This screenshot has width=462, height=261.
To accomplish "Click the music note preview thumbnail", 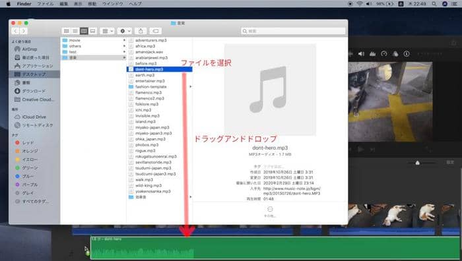I will 270,90.
